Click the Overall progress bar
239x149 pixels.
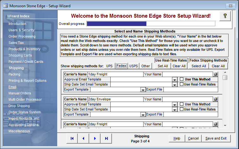pos(151,24)
